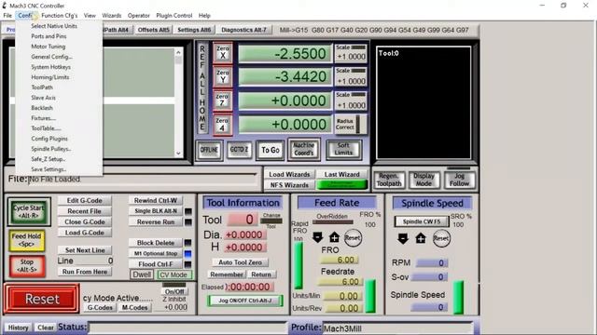Click the Zero Z button
Screen dimensions: 597x335
[x=222, y=100]
